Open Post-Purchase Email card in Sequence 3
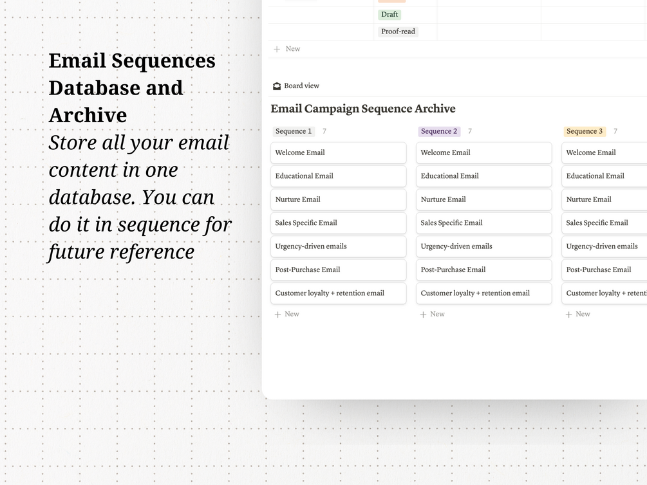 click(605, 270)
